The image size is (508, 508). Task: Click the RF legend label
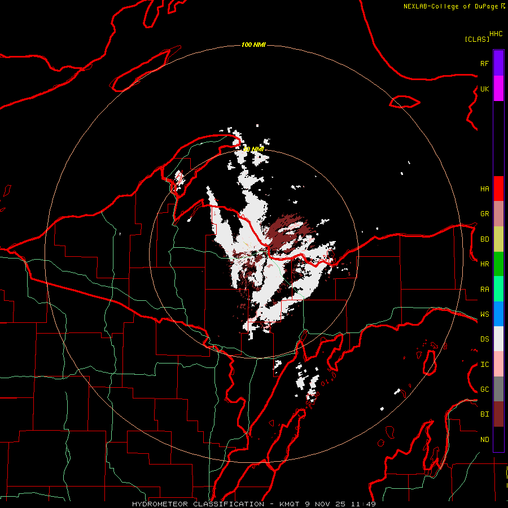click(x=484, y=63)
